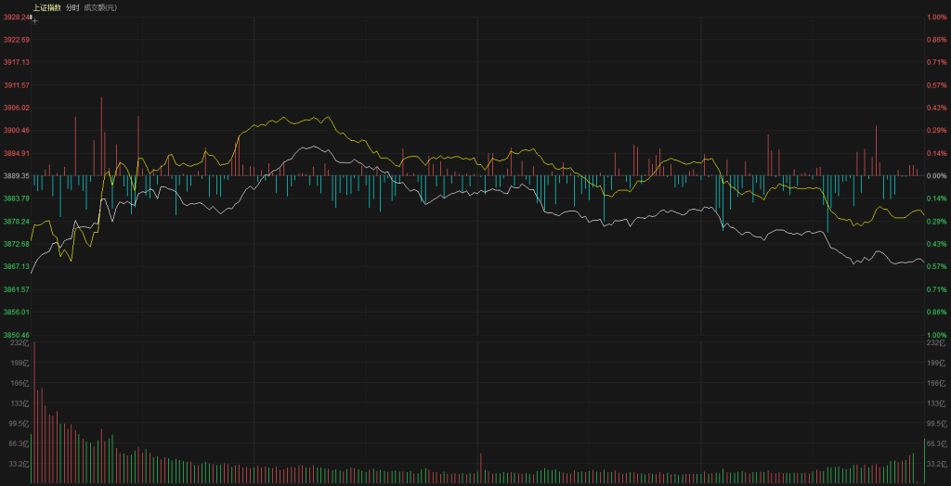Screen dimensions: 951x486
Task: Click the tall red midday volume spike bar
Action: [x=480, y=468]
